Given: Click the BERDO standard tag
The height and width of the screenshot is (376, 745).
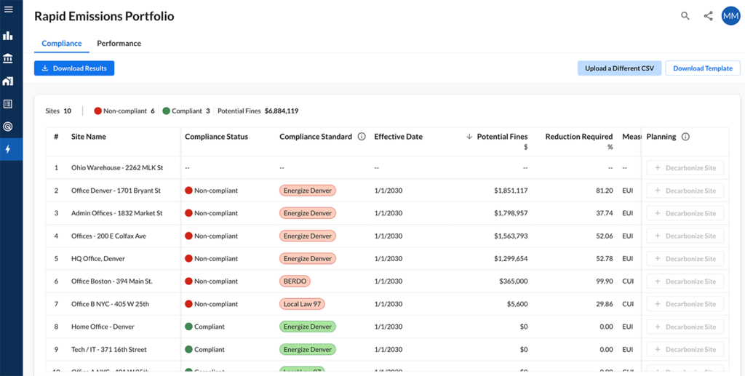Looking at the screenshot, I should (295, 281).
